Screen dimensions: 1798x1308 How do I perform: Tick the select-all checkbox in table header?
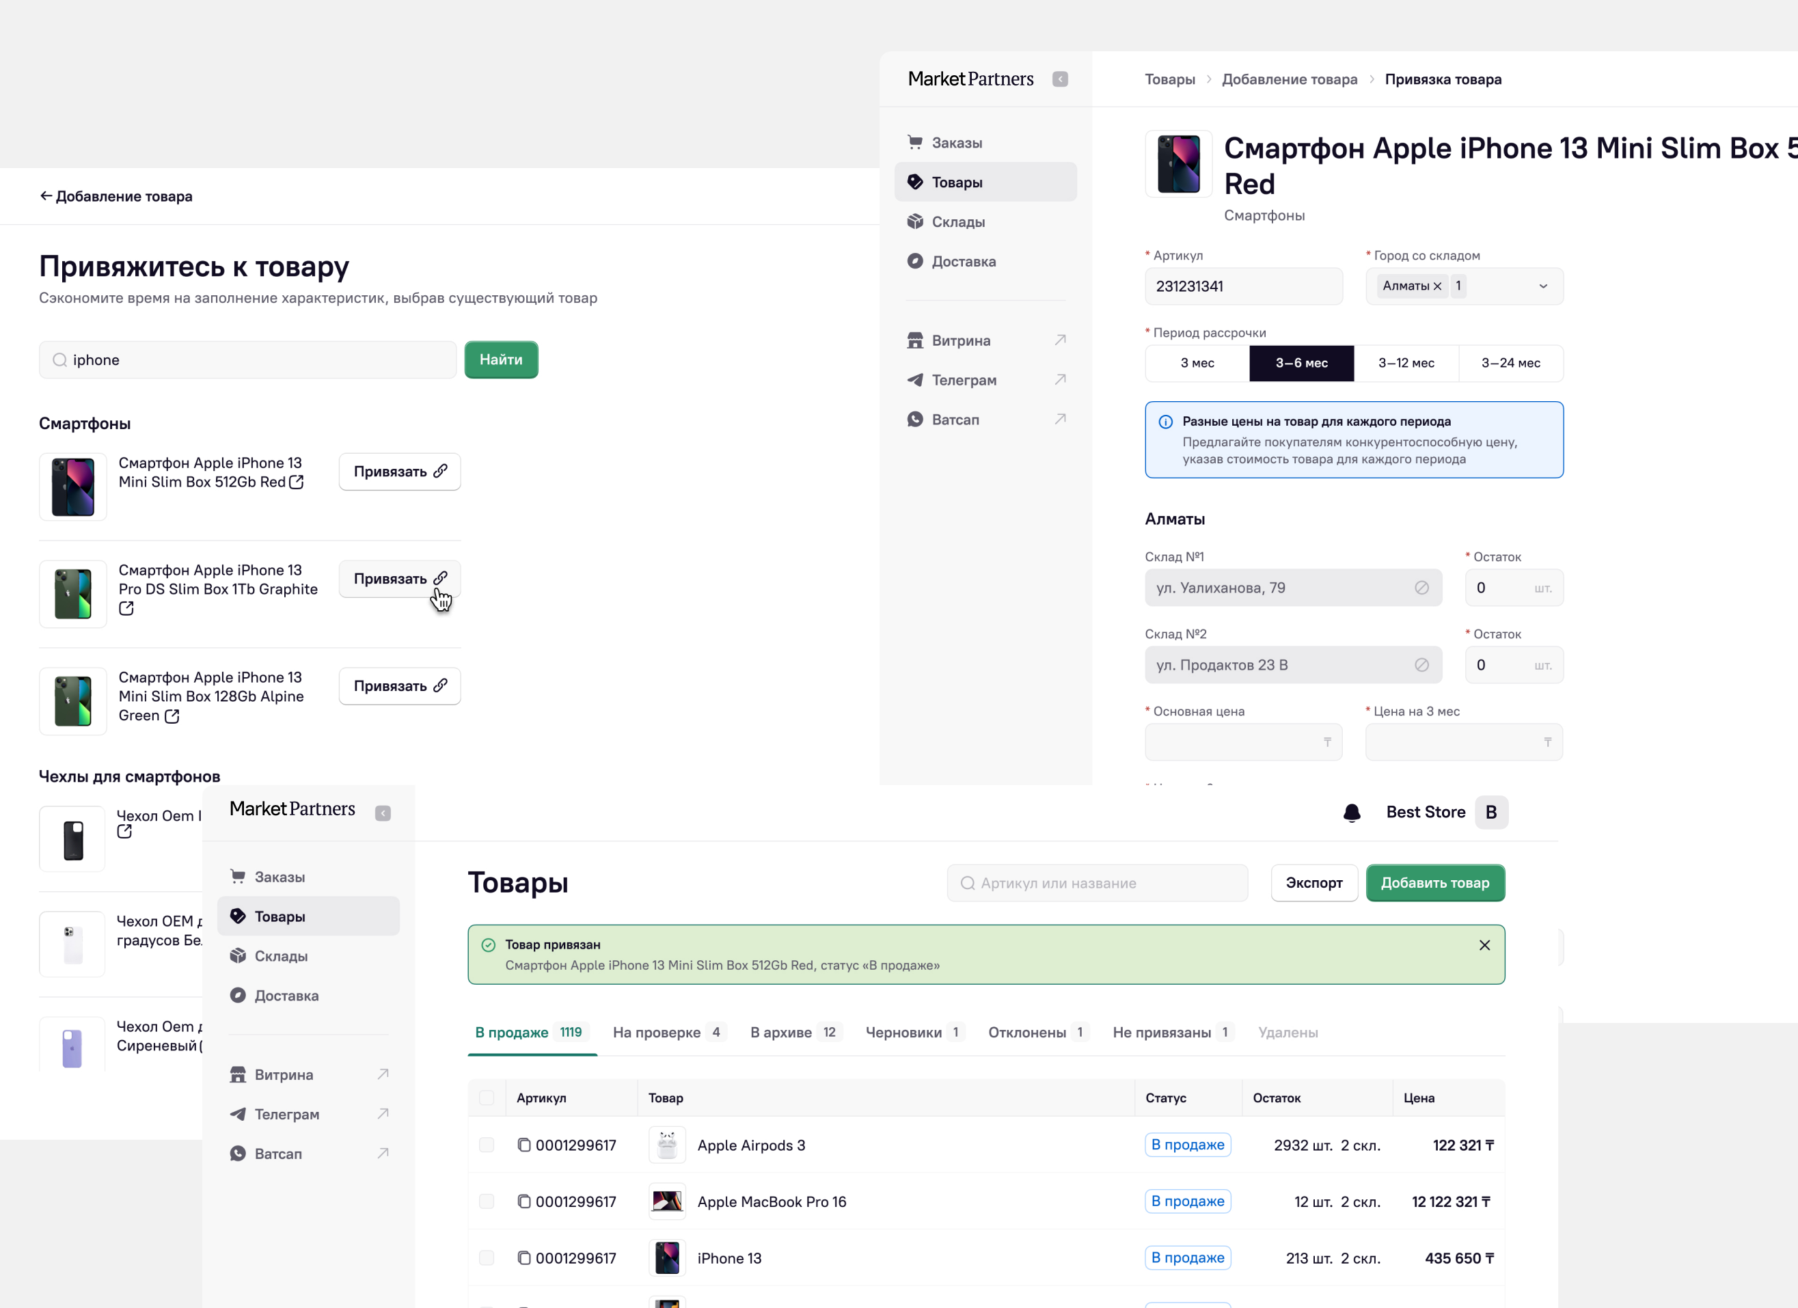[487, 1098]
